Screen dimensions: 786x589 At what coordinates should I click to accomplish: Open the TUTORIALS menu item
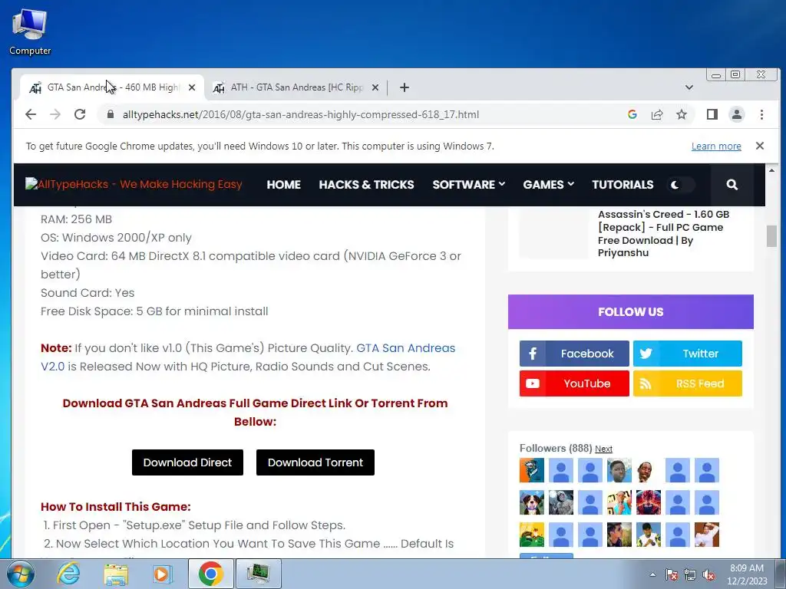click(x=623, y=185)
